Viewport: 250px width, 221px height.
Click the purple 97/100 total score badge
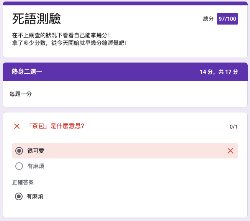coord(227,19)
